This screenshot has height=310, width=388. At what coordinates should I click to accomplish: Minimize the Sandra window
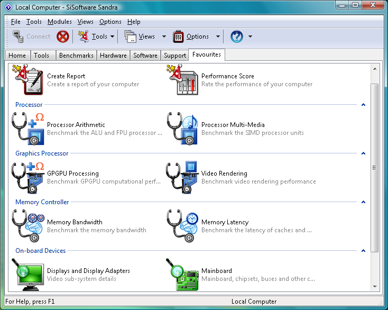342,5
